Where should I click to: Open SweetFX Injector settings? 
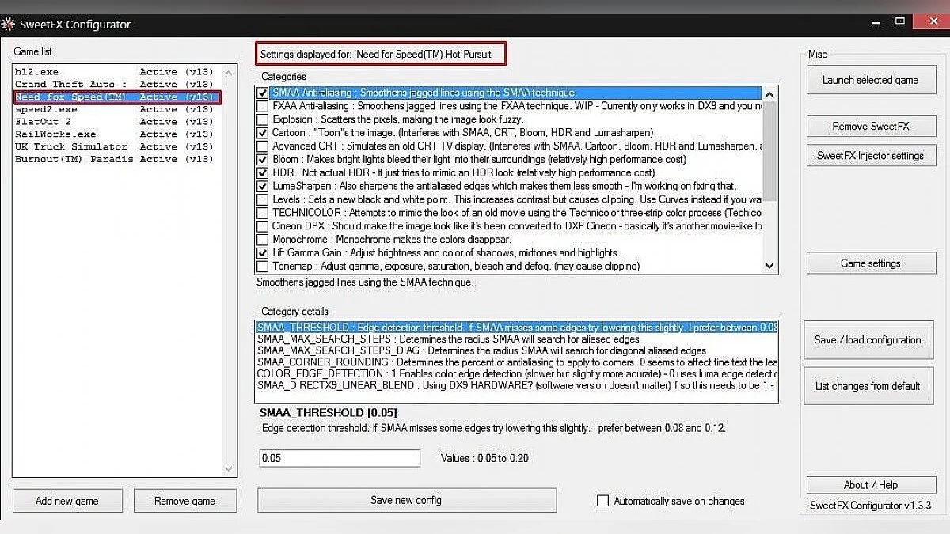click(871, 155)
